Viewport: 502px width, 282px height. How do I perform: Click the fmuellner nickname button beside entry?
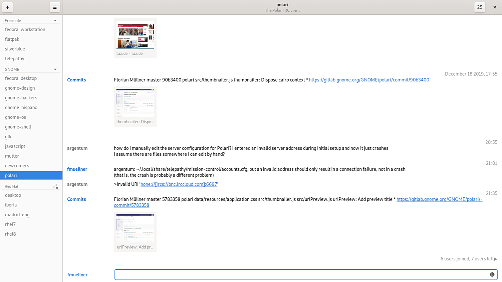pyautogui.click(x=77, y=275)
